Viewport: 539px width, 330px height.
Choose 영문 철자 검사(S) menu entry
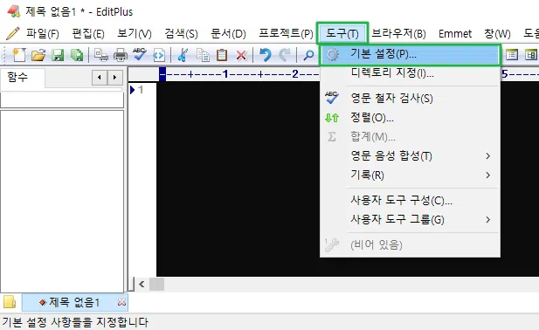click(x=410, y=98)
